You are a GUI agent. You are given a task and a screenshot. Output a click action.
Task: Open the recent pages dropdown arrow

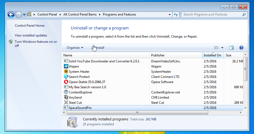[x=24, y=15]
